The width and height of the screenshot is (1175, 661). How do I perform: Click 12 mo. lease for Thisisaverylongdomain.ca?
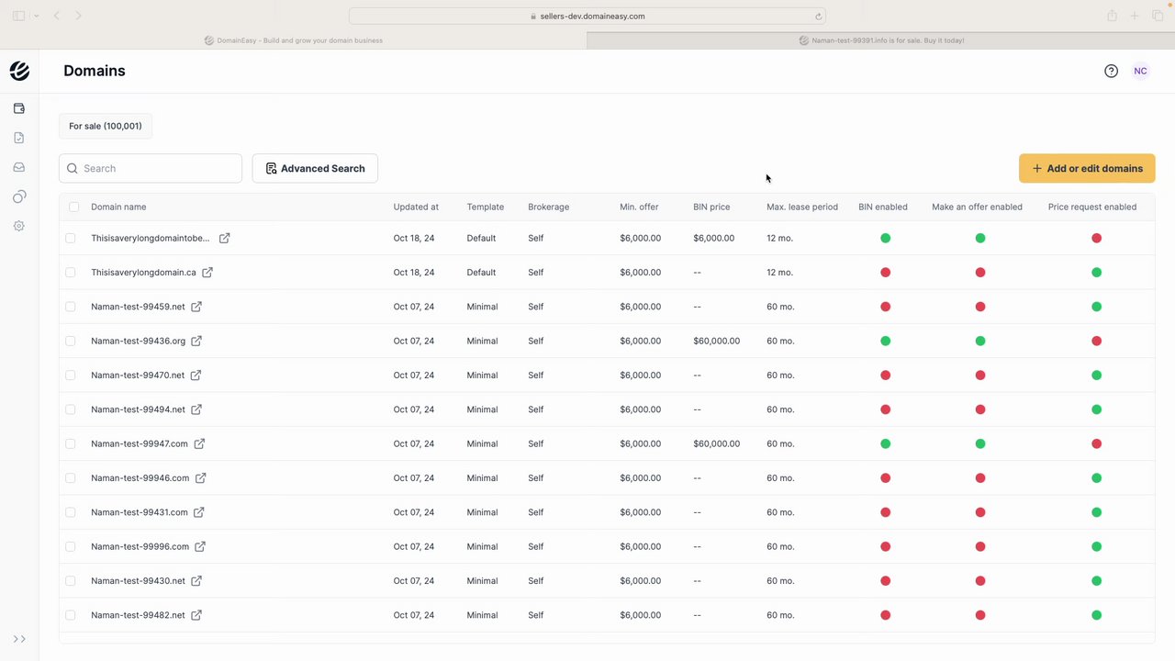780,273
